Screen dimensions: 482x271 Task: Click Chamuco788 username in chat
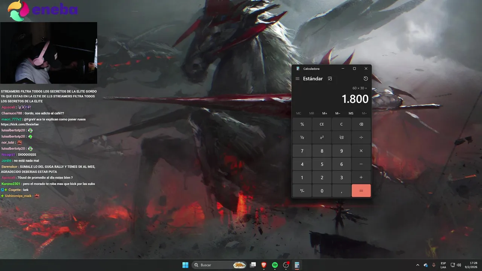12,113
